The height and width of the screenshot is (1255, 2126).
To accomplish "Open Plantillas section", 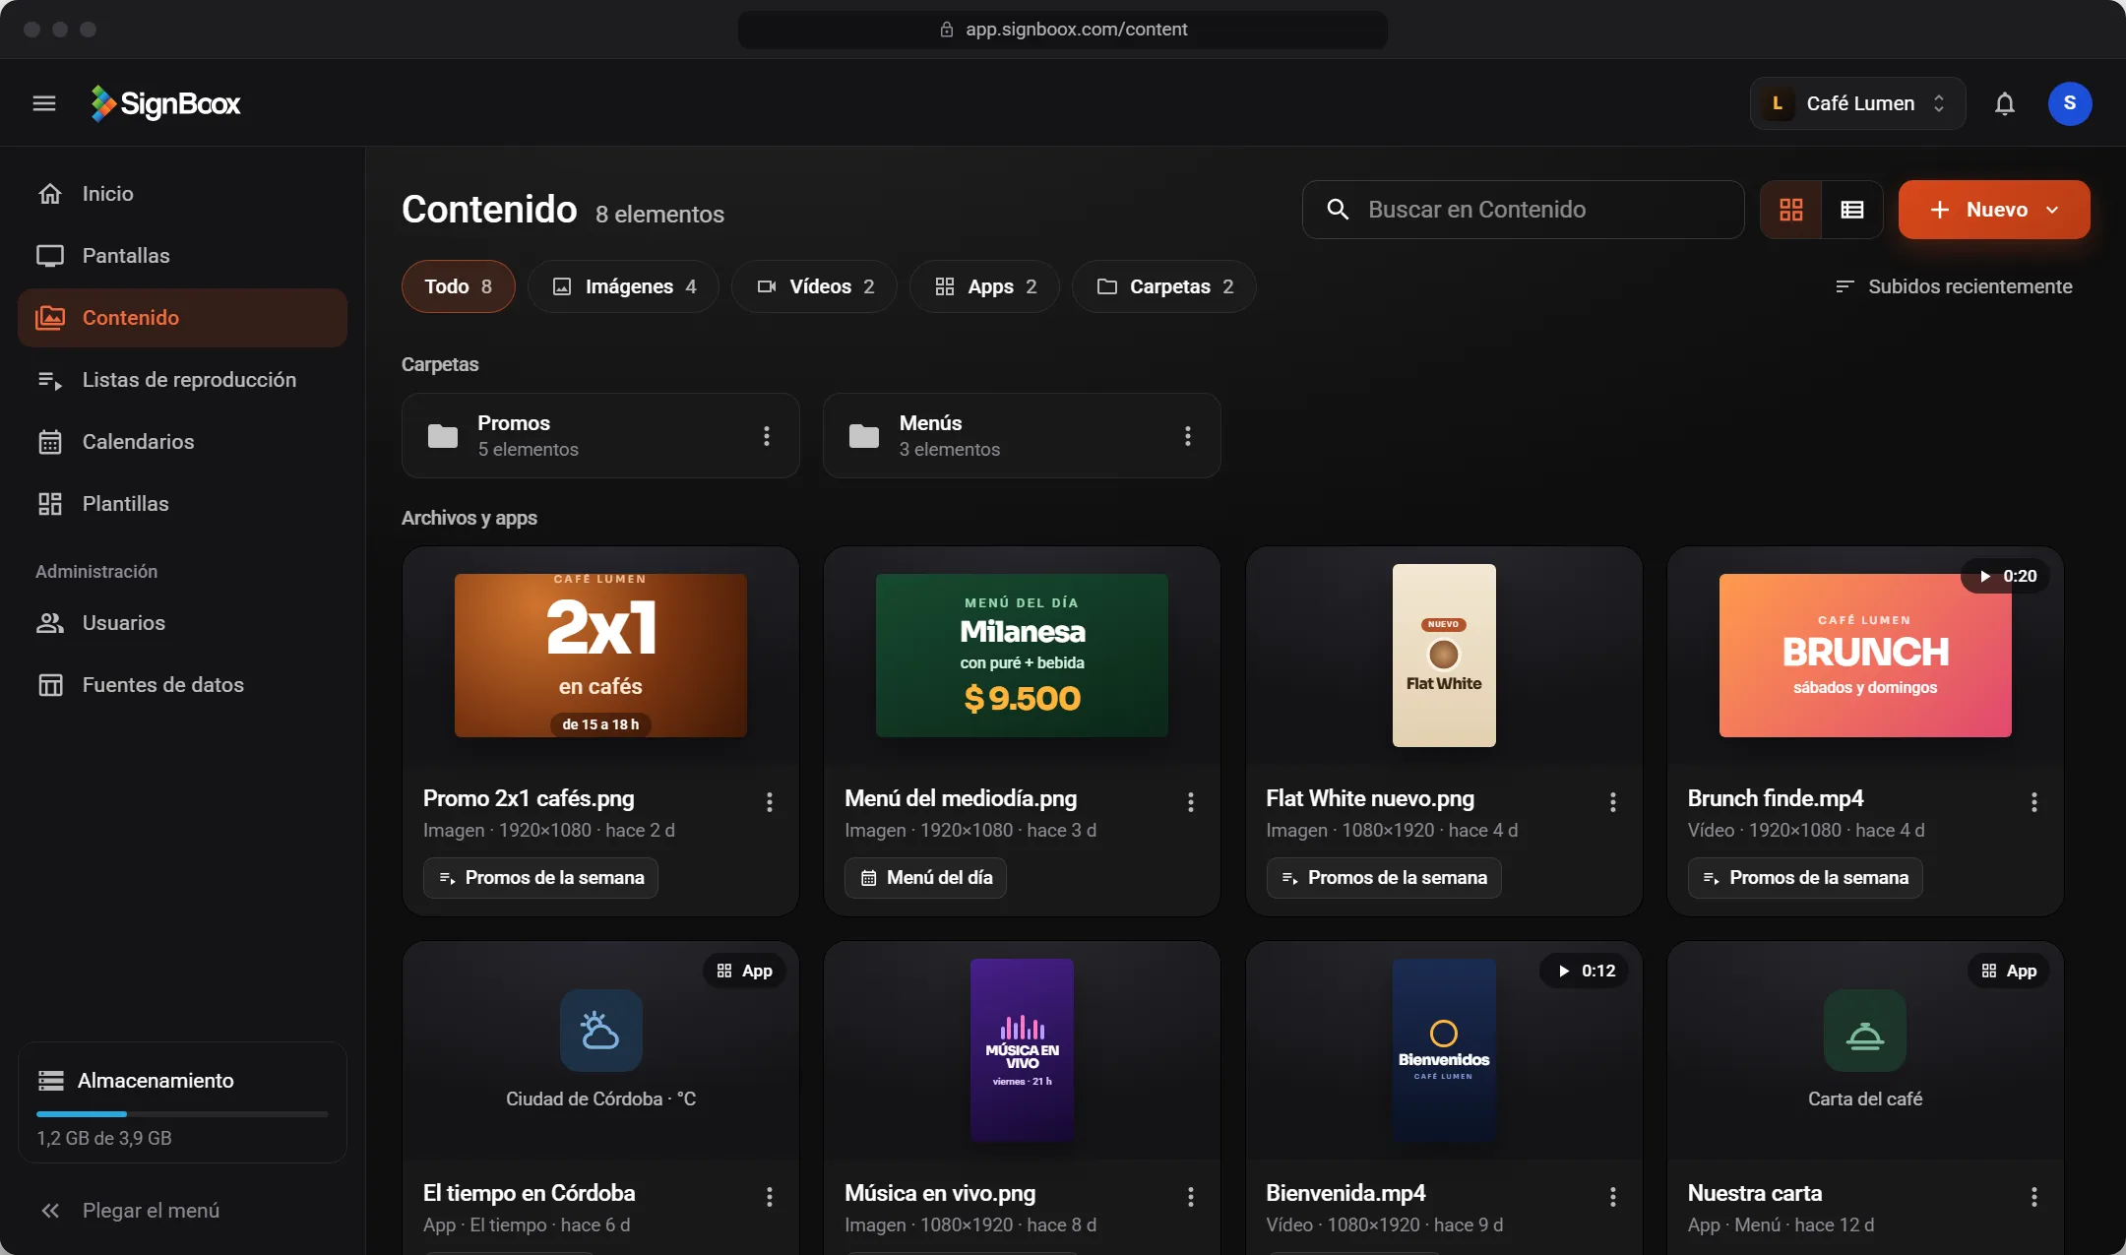I will coord(182,504).
